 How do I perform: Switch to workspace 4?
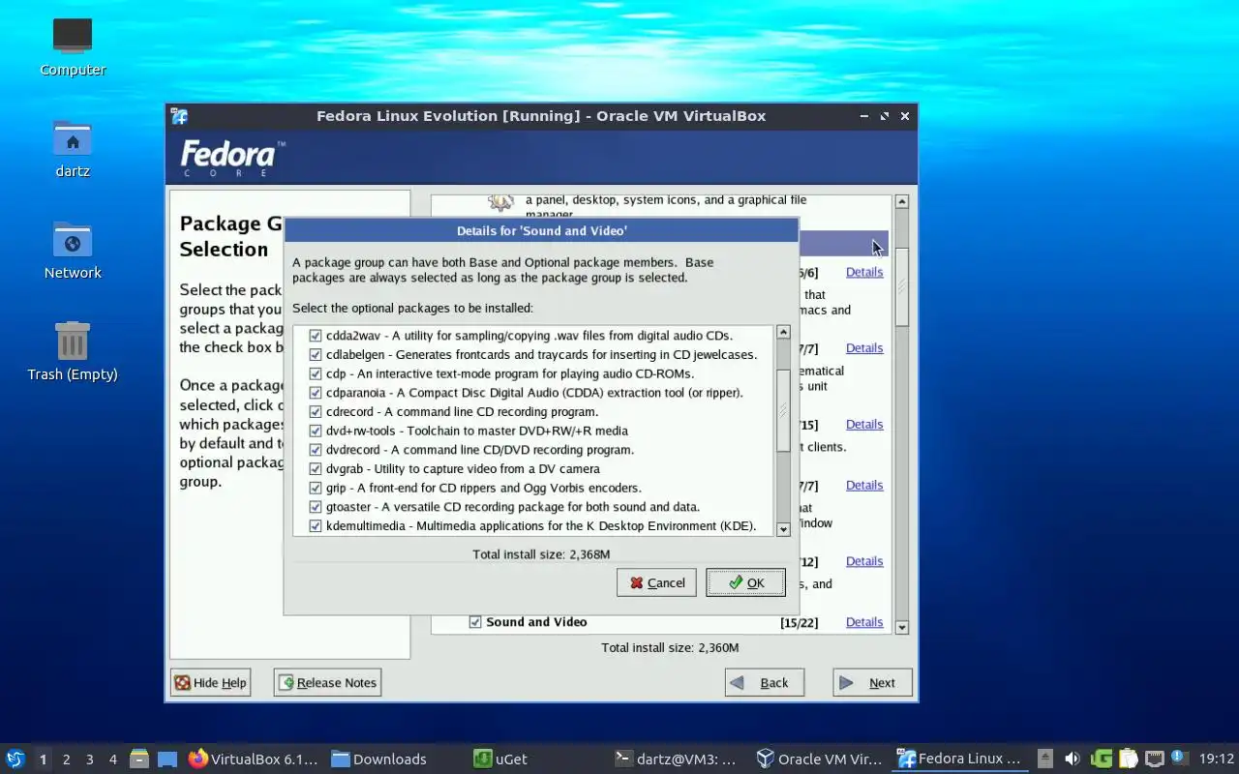coord(112,759)
